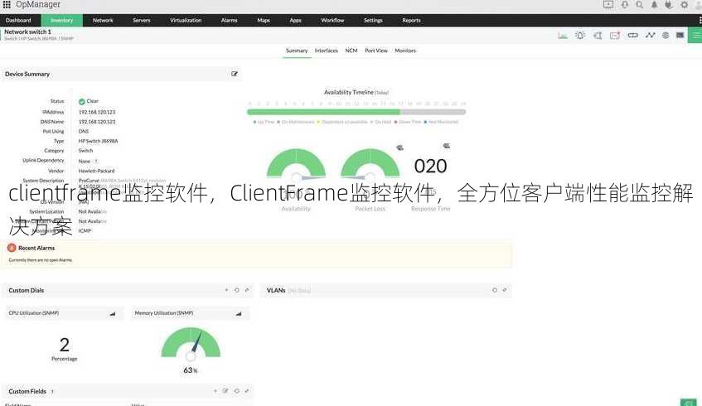Open the presentation screen icon in header
The image size is (702, 406).
point(608,4)
